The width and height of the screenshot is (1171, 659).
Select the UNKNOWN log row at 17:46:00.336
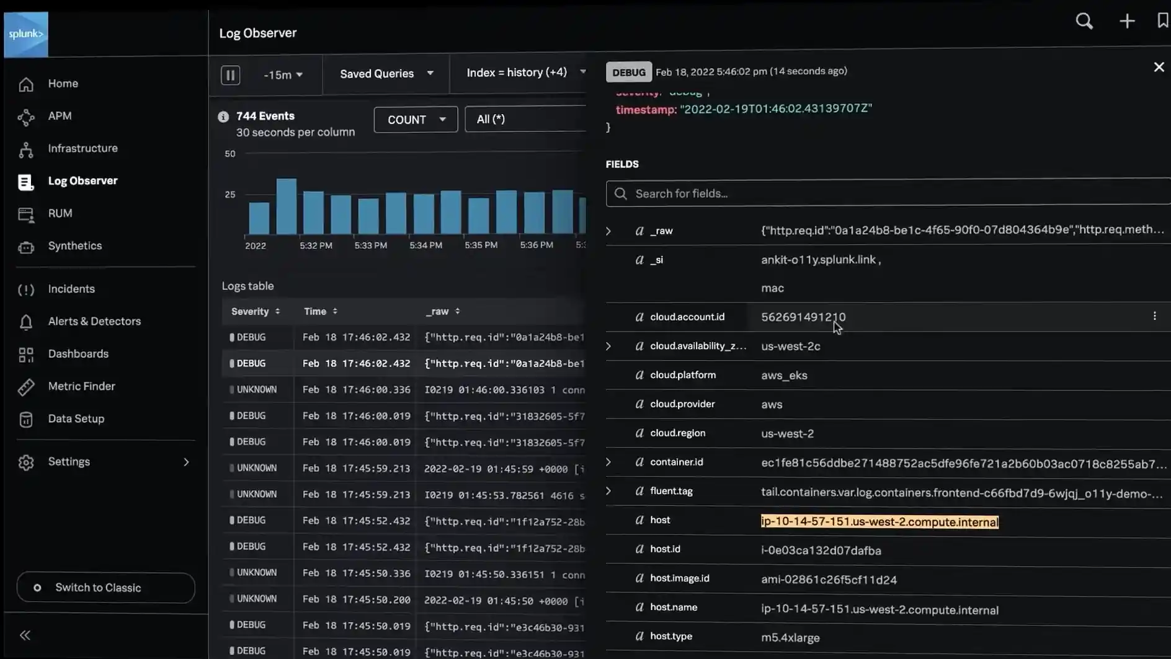pyautogui.click(x=404, y=389)
